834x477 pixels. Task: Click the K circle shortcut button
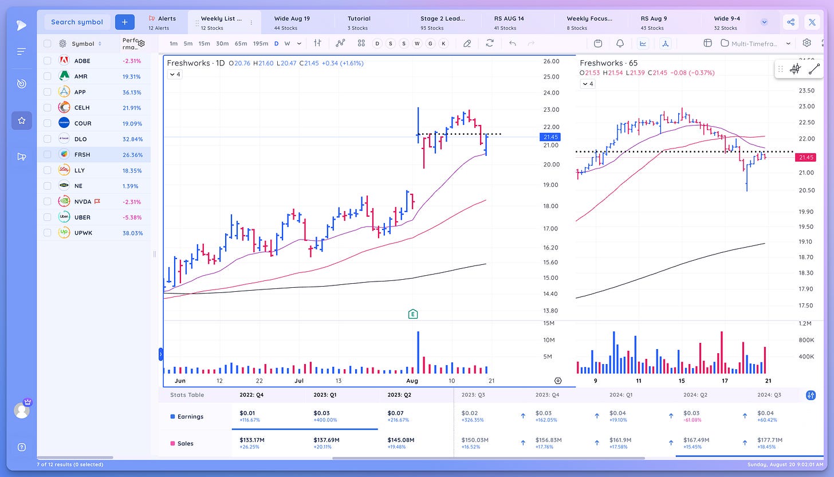click(443, 44)
